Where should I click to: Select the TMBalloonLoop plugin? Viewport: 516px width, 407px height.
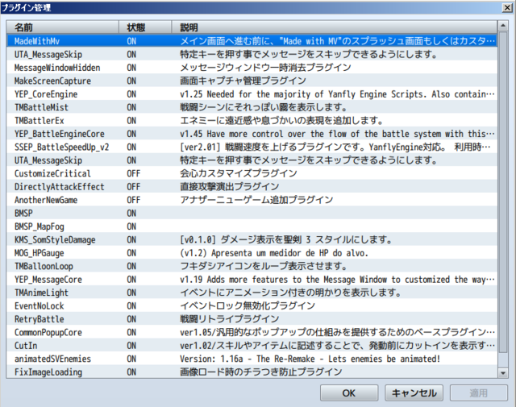(x=252, y=266)
